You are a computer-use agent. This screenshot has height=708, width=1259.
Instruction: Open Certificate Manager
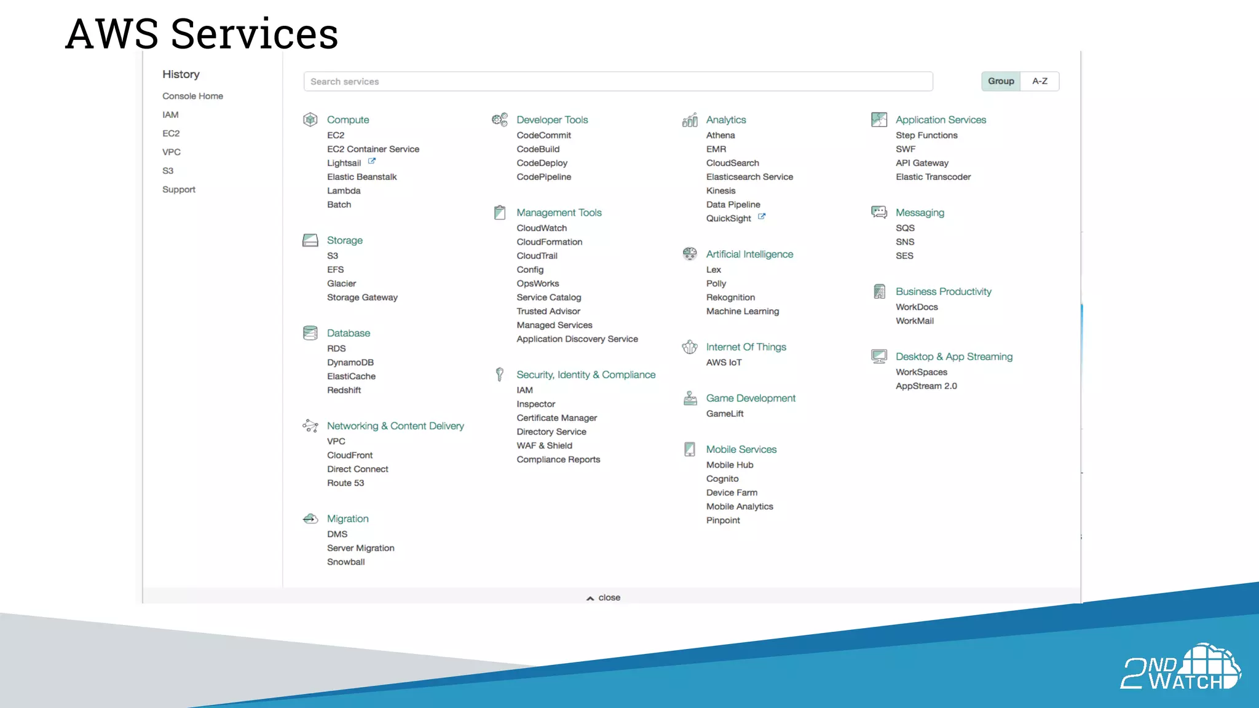coord(557,417)
